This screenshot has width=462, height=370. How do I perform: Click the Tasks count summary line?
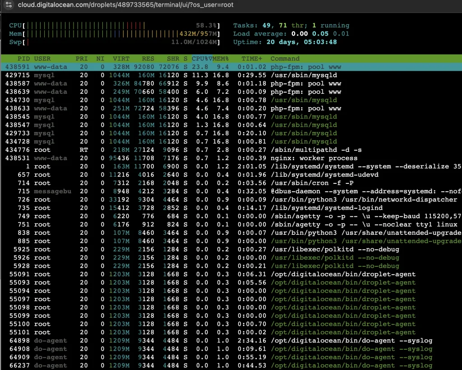291,26
